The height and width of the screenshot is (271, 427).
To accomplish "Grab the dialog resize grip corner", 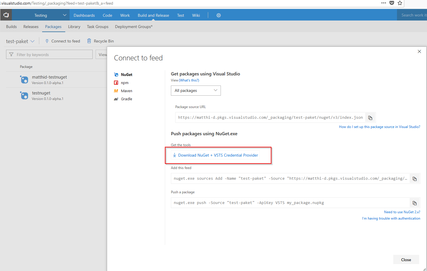I will click(424, 269).
